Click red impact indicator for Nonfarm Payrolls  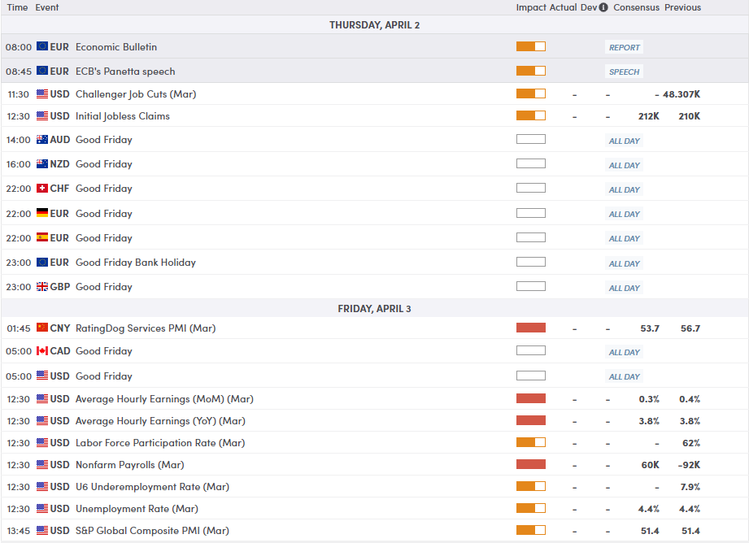[531, 464]
